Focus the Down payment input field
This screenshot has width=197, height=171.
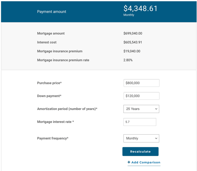(x=141, y=96)
